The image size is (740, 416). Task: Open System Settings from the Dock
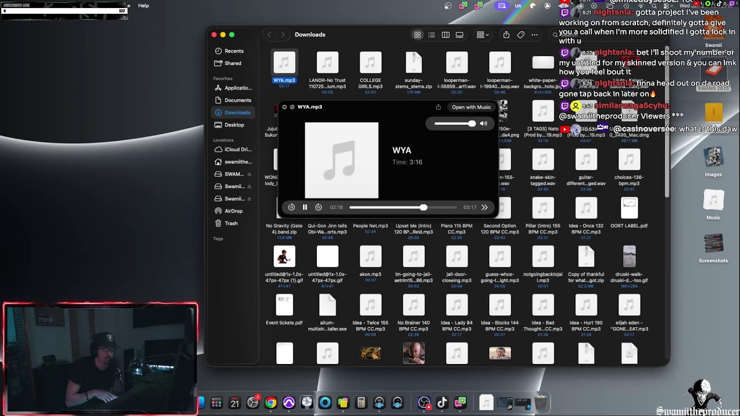(x=253, y=403)
